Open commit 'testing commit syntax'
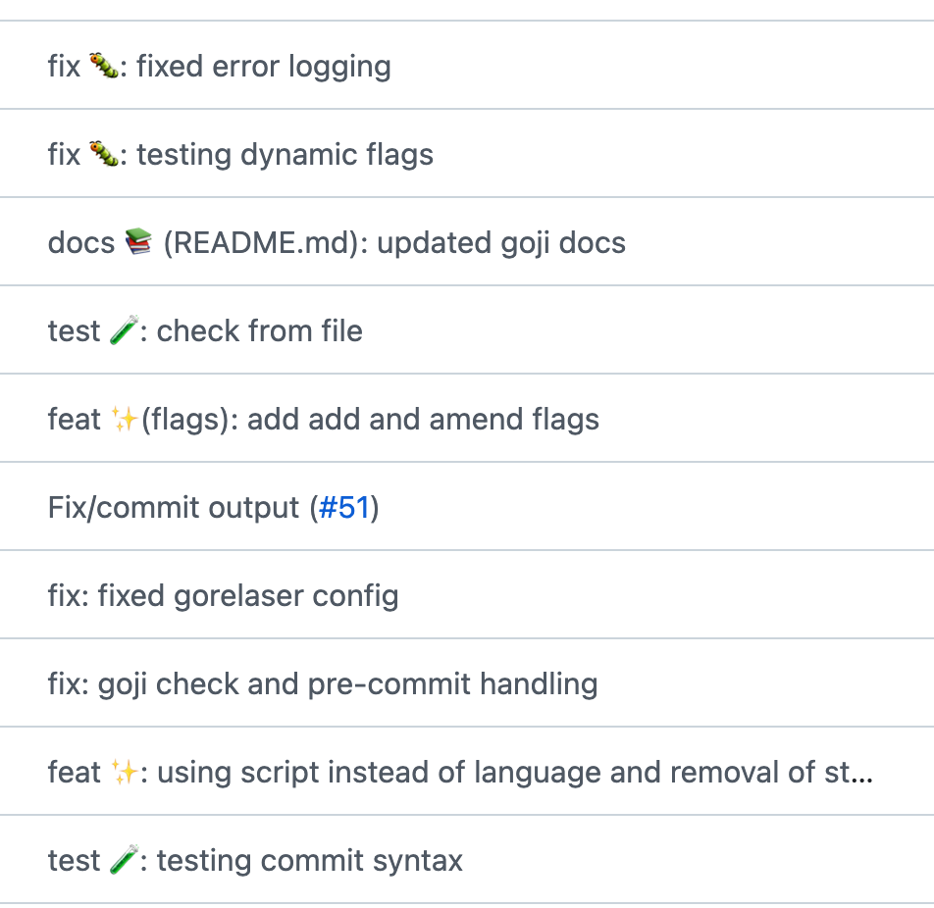This screenshot has width=934, height=908. 255,860
